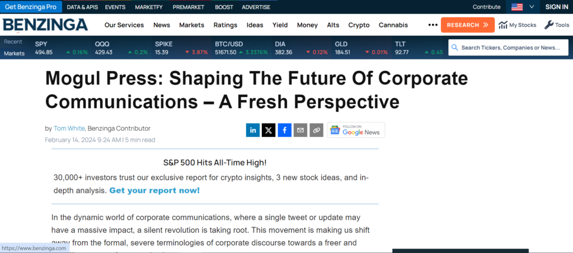Open Our Services menu
Viewport: 573px width, 253px height.
(124, 25)
